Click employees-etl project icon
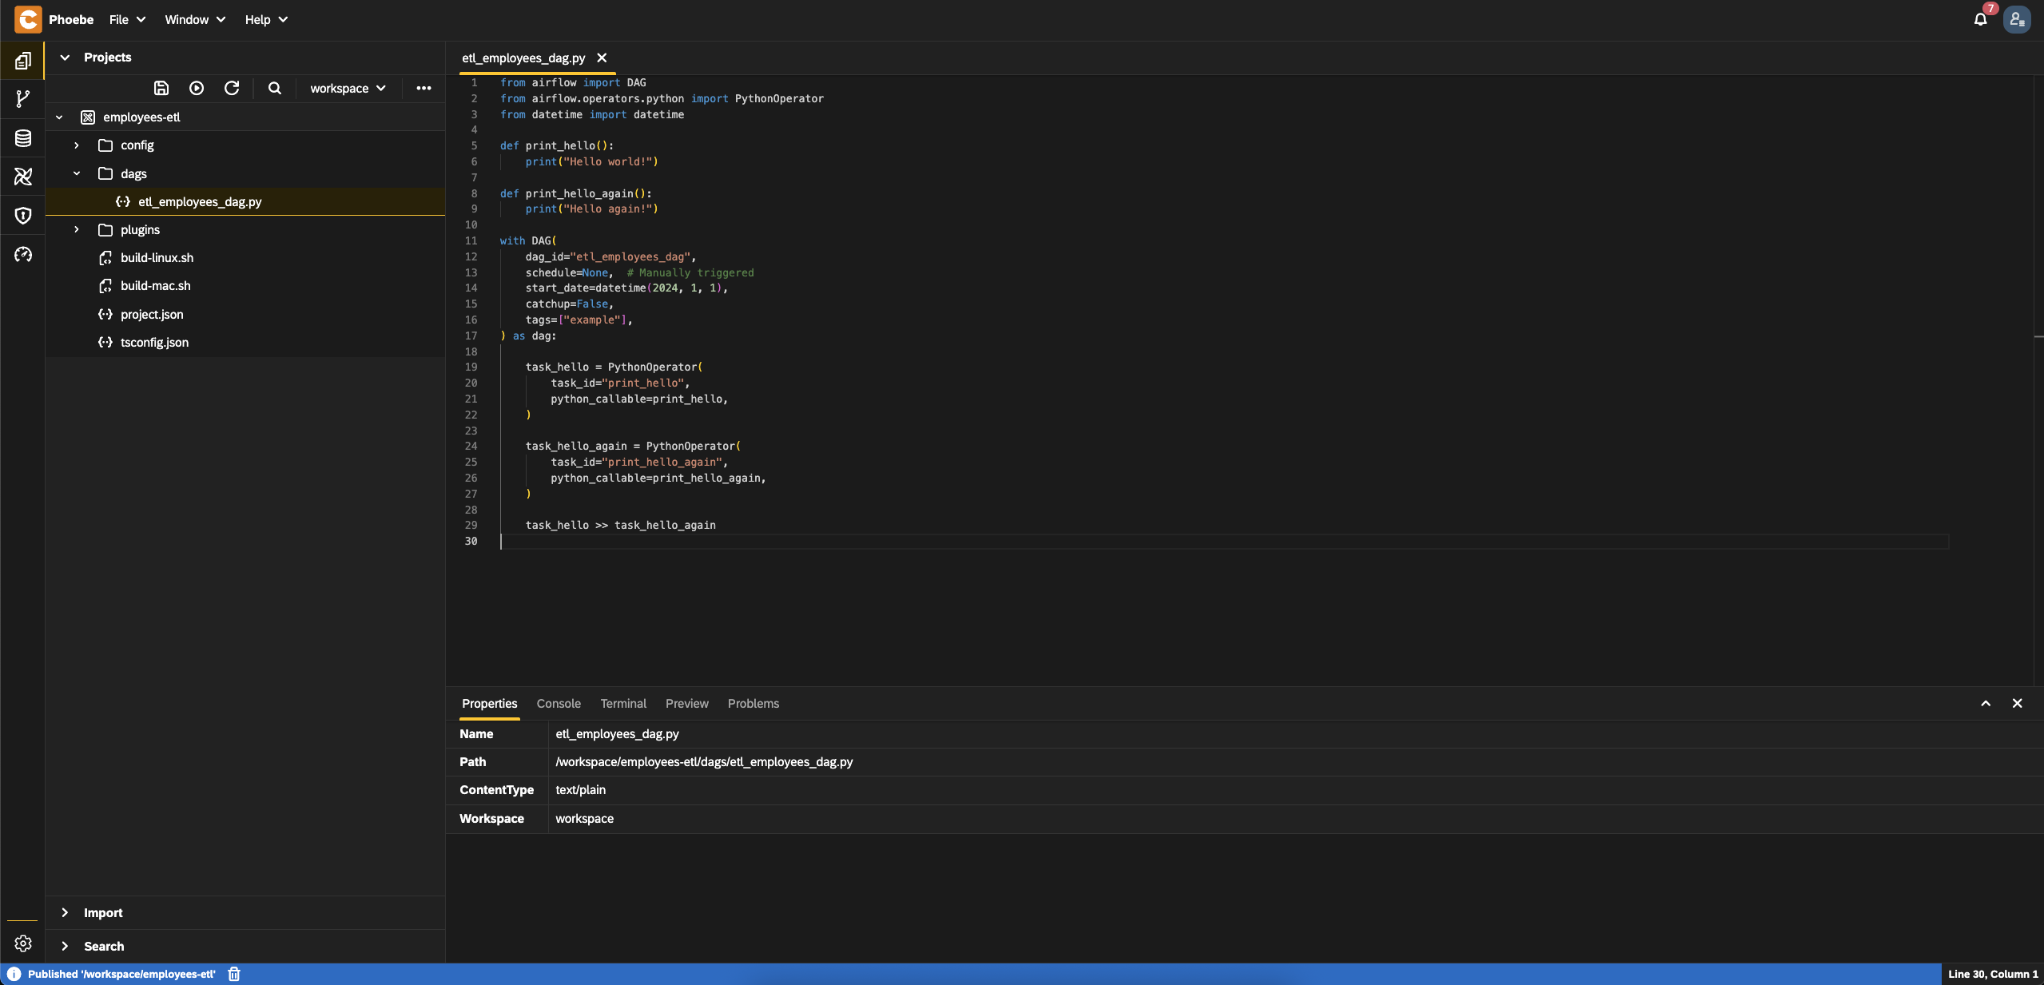Image resolution: width=2044 pixels, height=985 pixels. click(88, 117)
